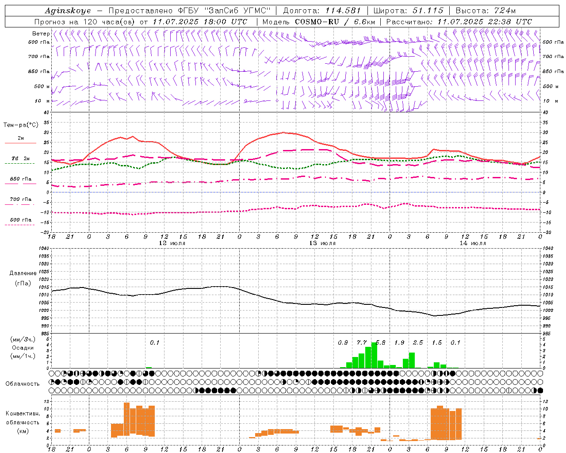This screenshot has height=453, width=566.
Task: Click the tallest green precipitation bar
Action: 374,355
